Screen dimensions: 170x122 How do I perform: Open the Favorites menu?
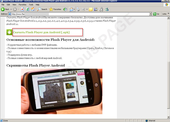pyautogui.click(x=22, y=5)
